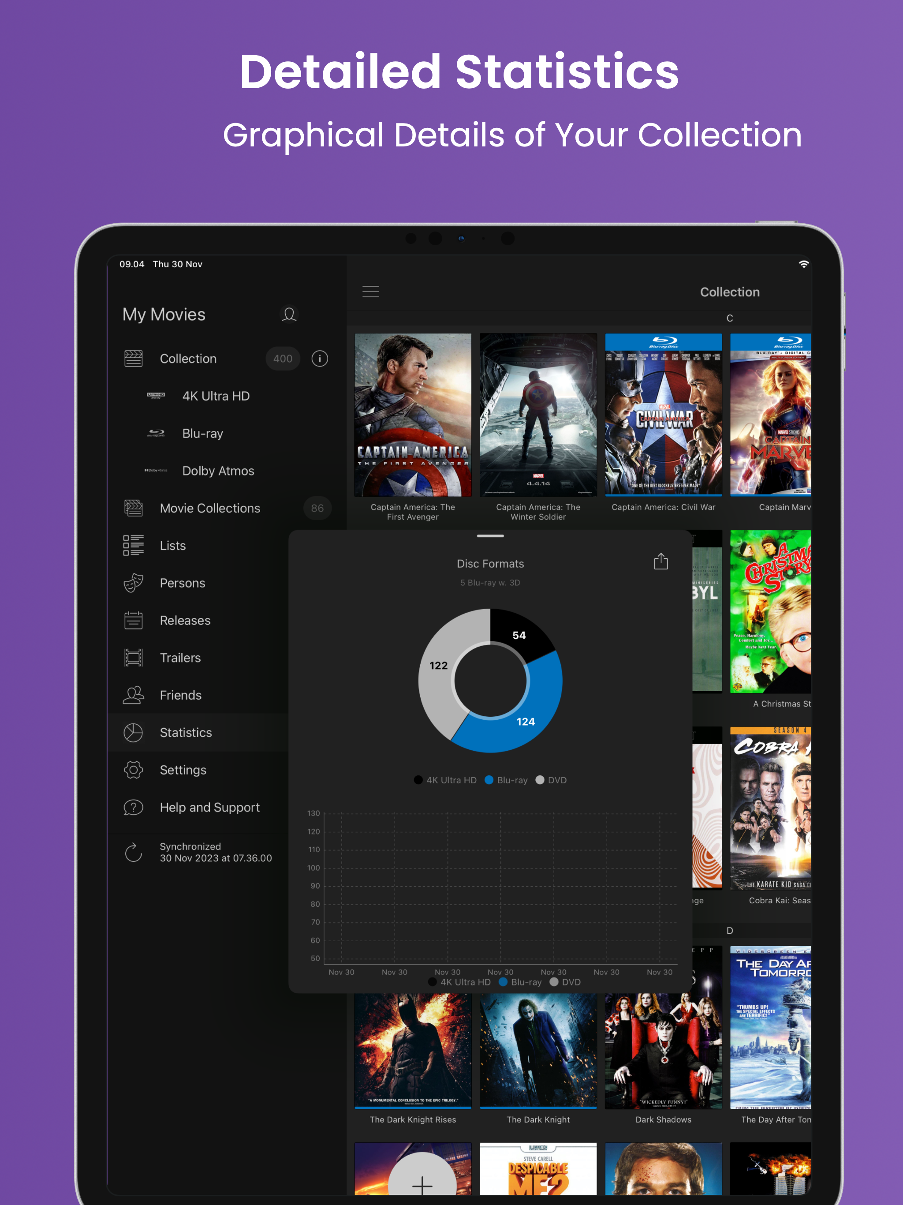903x1205 pixels.
Task: Open the user profile icon
Action: click(x=289, y=314)
